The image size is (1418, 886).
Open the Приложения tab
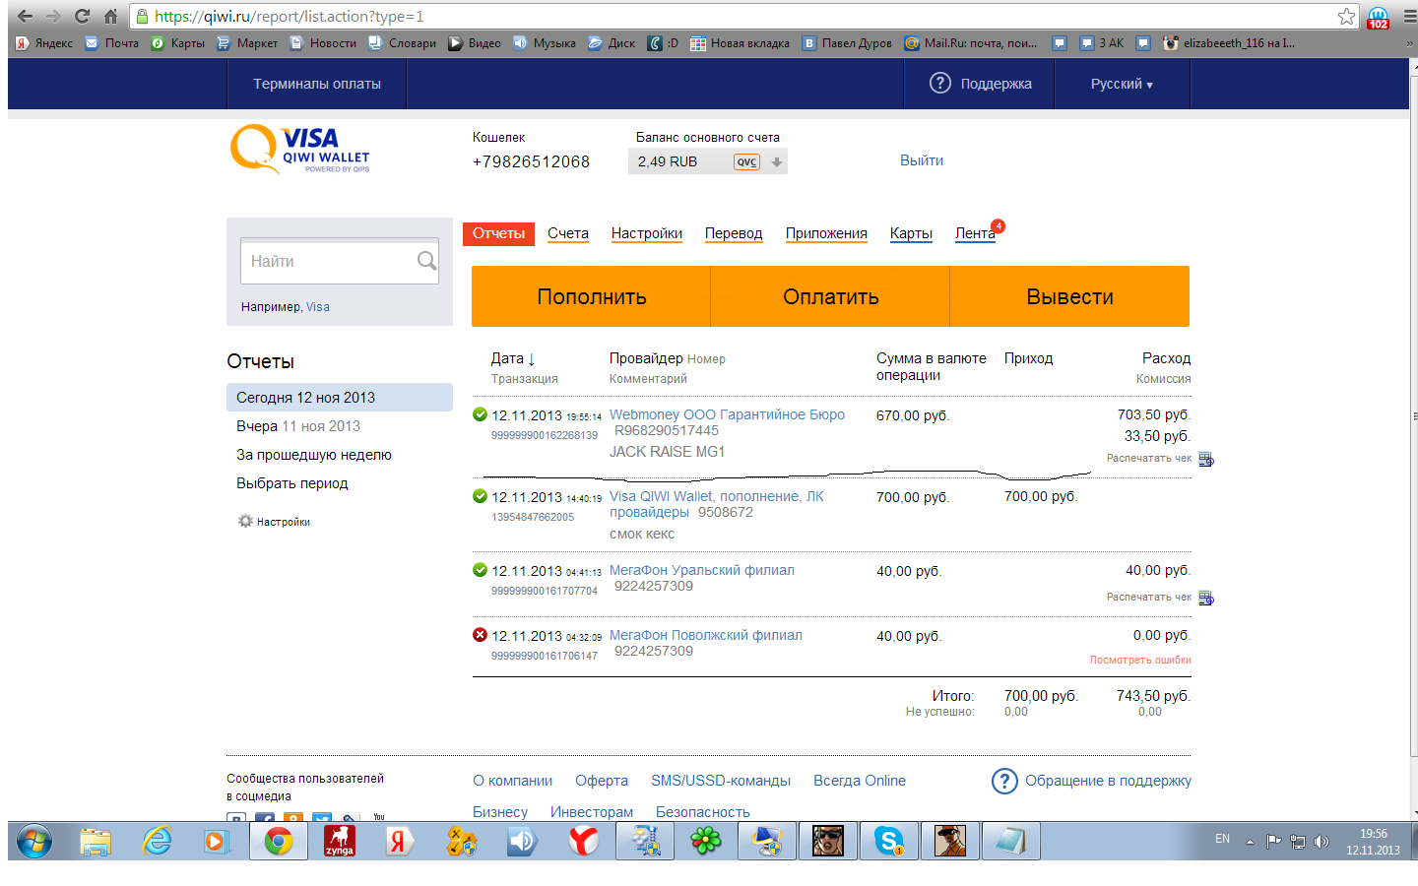pos(826,233)
